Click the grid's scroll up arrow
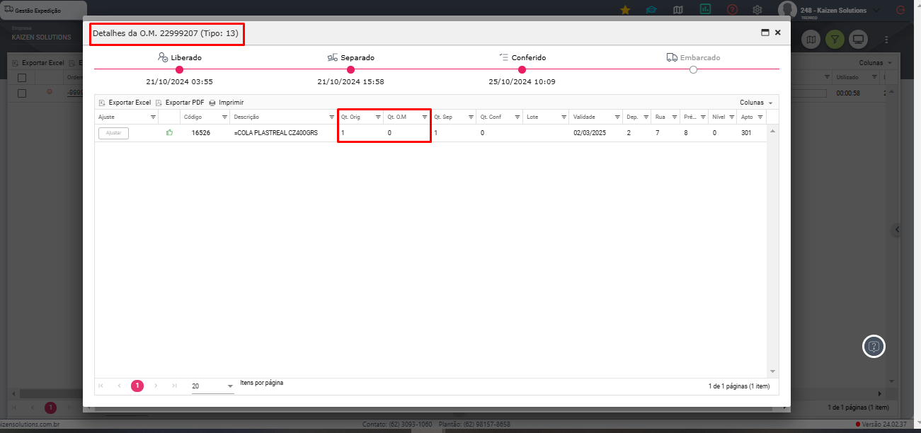The image size is (921, 433). (772, 132)
